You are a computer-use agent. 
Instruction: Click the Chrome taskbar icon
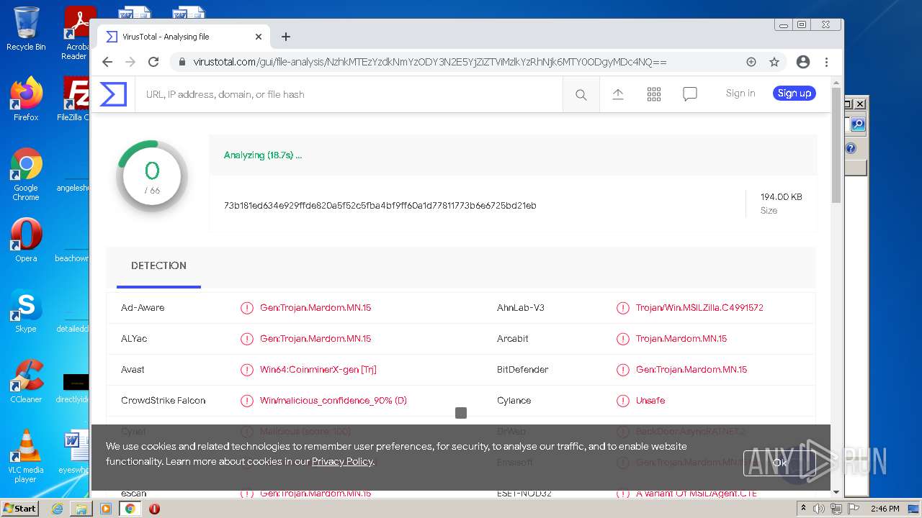(130, 509)
